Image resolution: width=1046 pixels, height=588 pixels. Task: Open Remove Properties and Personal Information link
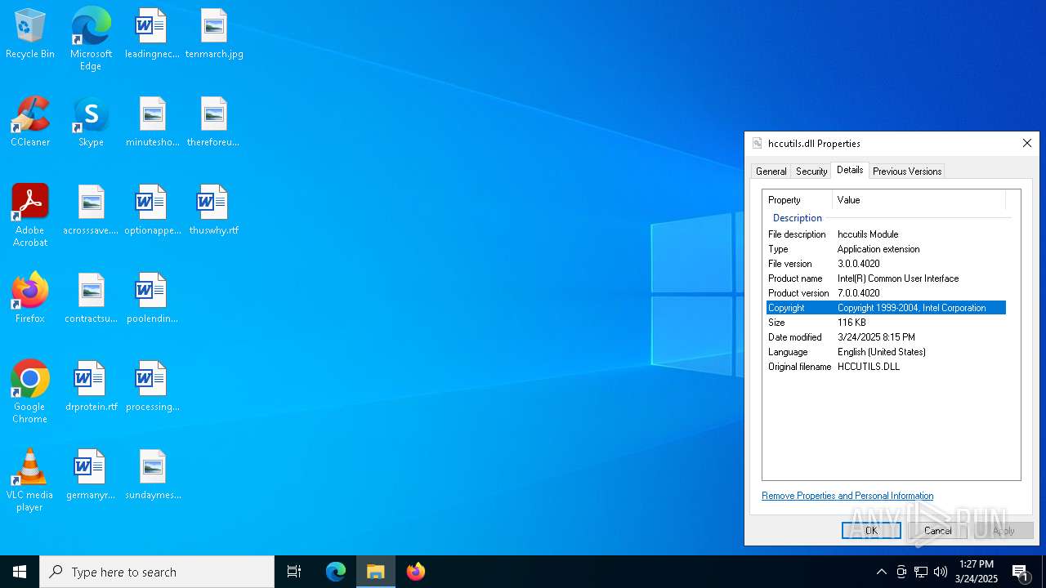pos(847,496)
